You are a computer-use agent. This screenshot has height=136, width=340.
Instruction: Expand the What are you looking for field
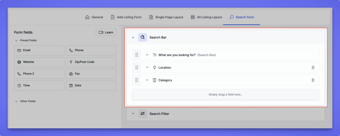147,55
